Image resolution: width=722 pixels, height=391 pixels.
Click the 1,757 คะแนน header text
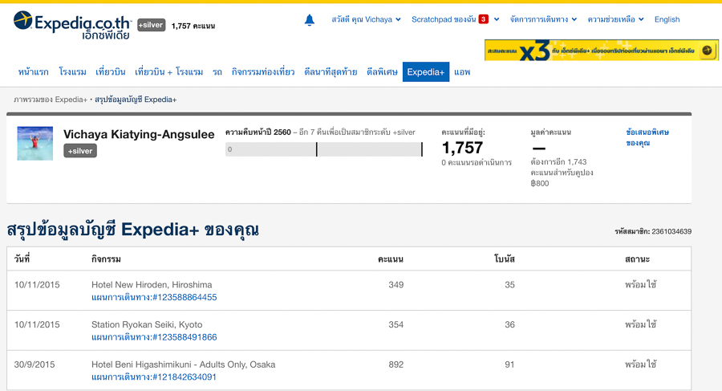[x=193, y=26]
